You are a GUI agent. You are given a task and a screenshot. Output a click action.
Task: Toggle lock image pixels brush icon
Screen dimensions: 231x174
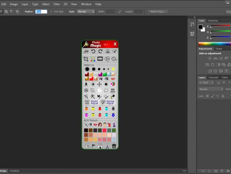tap(213, 96)
